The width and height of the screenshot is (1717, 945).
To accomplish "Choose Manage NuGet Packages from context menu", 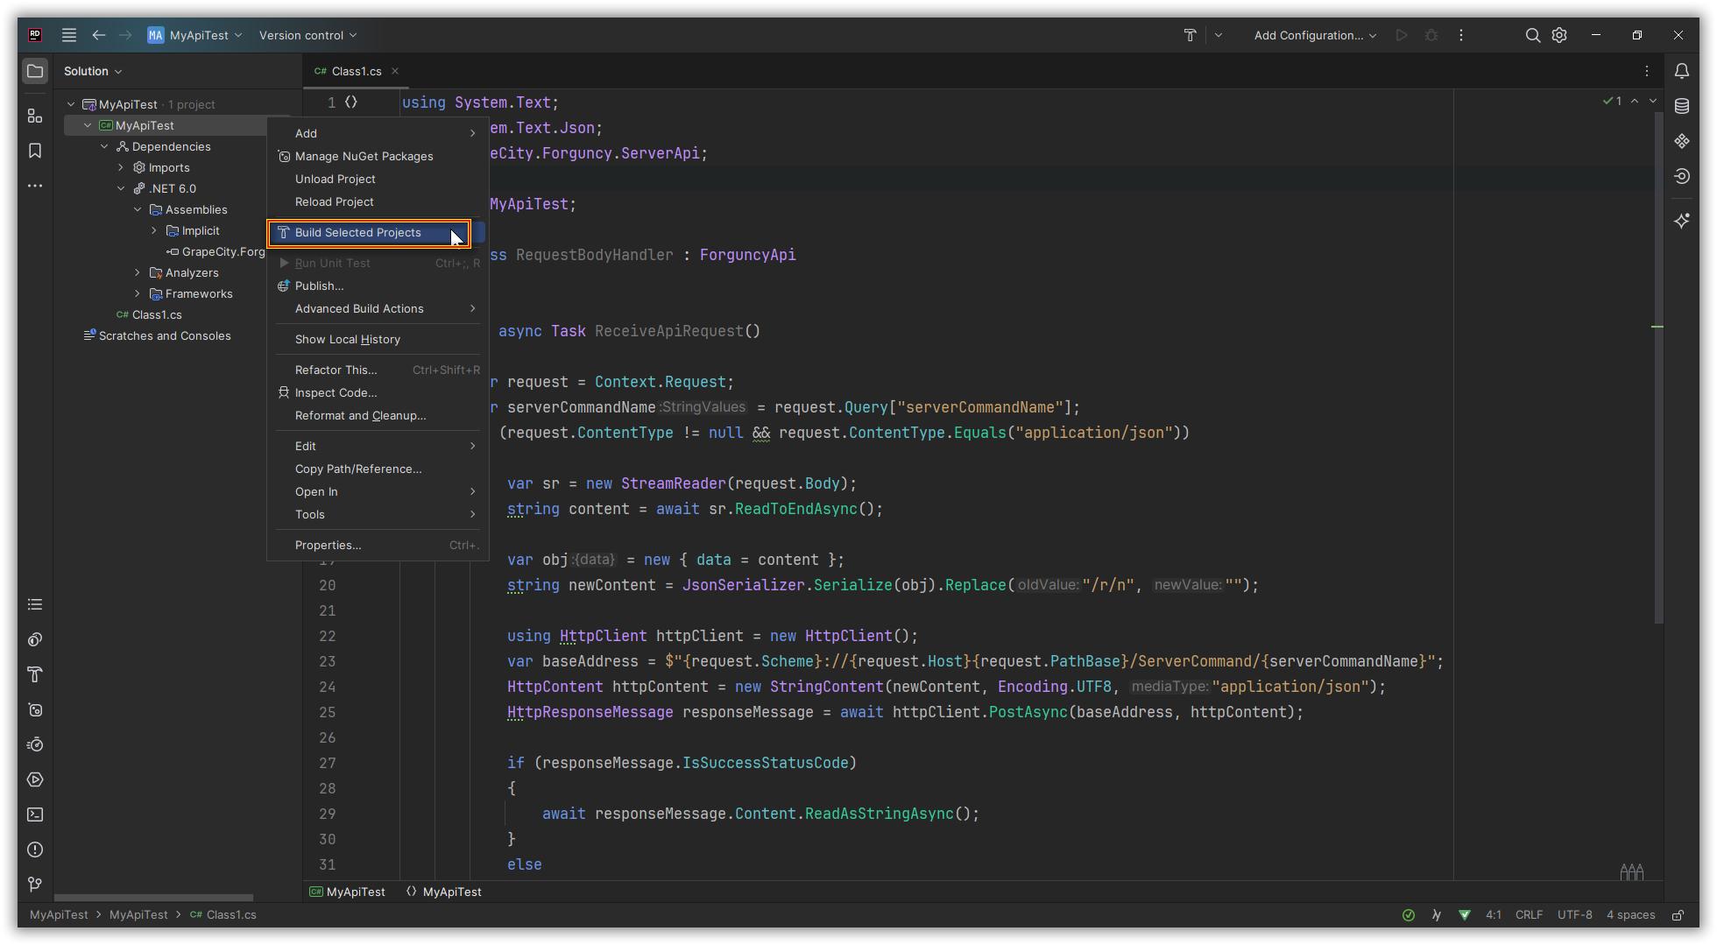I will point(364,156).
